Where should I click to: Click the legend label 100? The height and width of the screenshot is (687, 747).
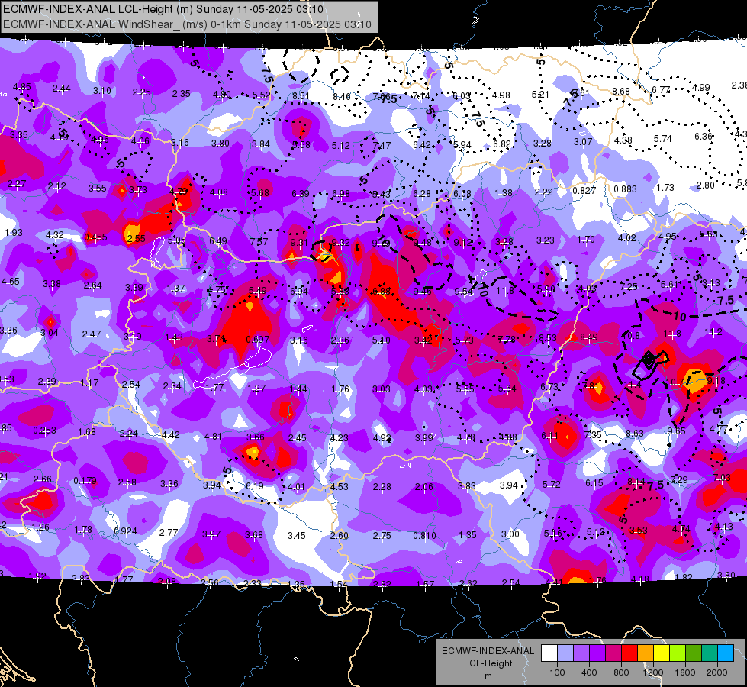(557, 672)
